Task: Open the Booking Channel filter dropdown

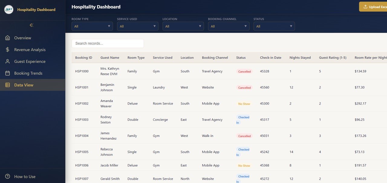Action: 229,26
